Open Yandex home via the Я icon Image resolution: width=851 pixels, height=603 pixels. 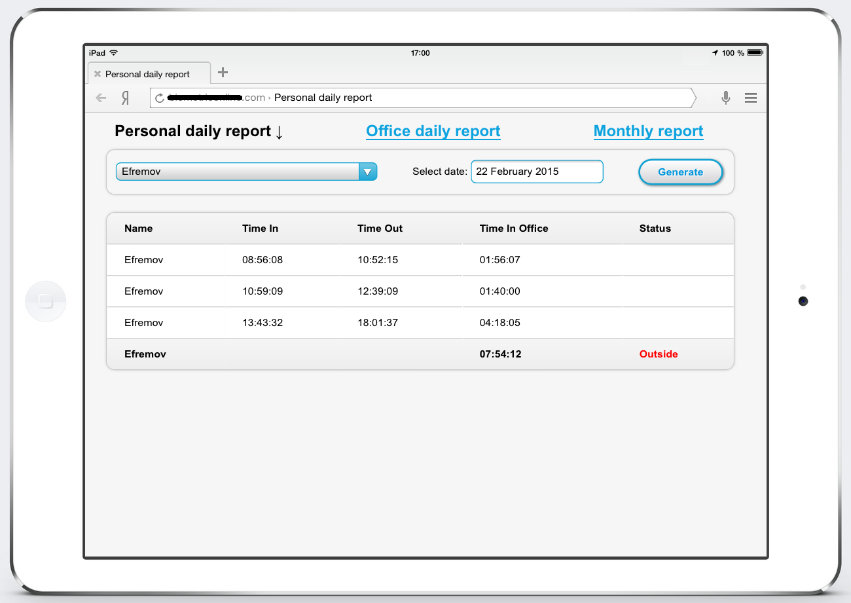pos(125,98)
